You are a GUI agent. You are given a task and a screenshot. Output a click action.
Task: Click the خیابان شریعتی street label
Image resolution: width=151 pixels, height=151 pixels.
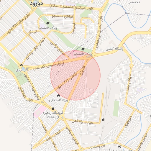(x=72, y=136)
